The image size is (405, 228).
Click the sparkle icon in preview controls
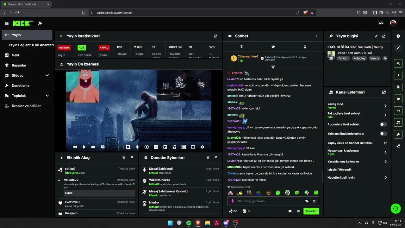point(137,147)
